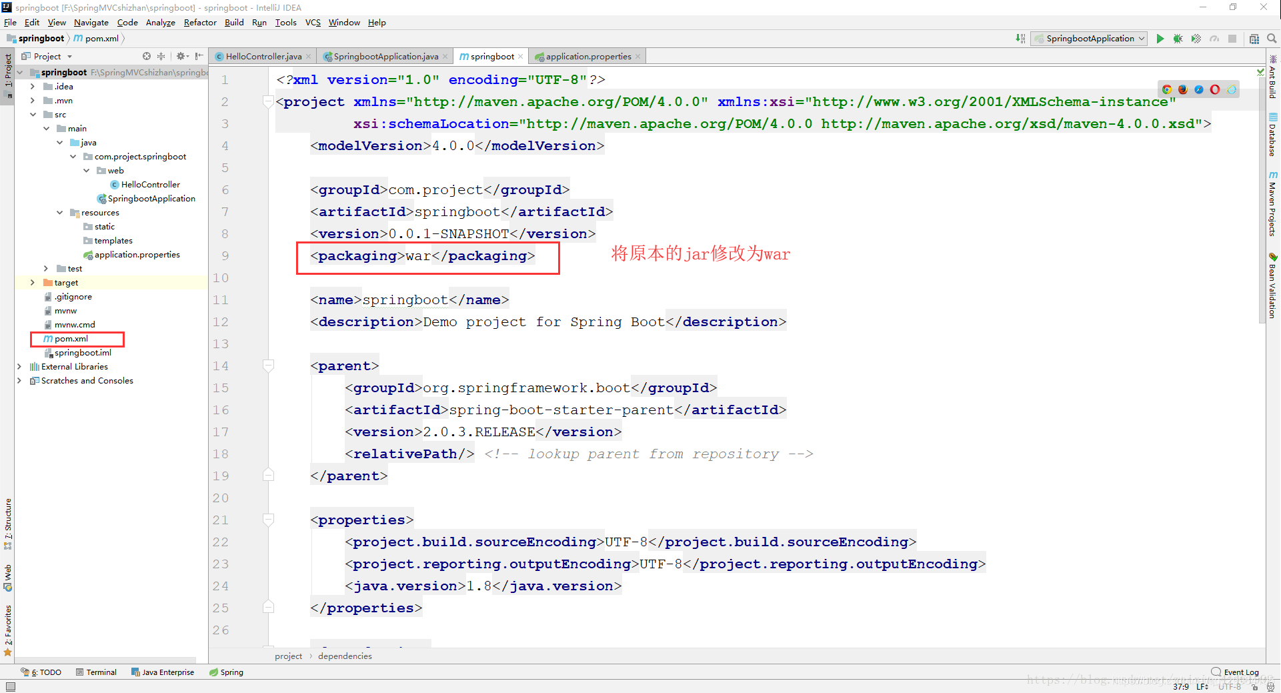This screenshot has height=693, width=1281.
Task: Start debugging with the bug icon
Action: point(1178,39)
